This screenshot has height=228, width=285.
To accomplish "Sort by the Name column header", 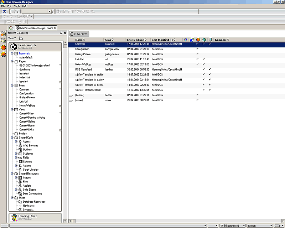I will (x=80, y=40).
